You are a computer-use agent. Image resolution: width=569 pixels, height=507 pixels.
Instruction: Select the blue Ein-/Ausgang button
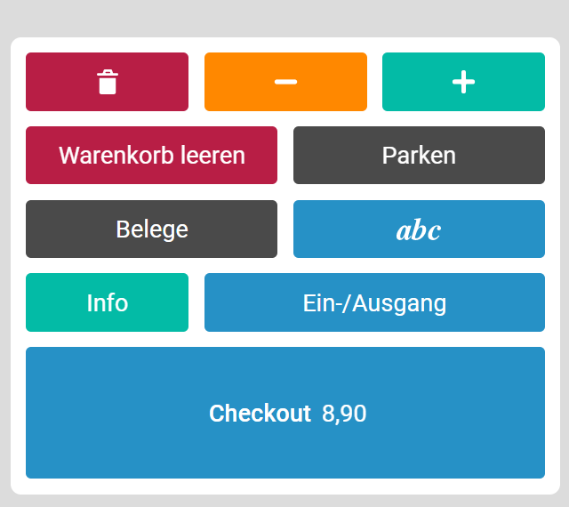374,302
